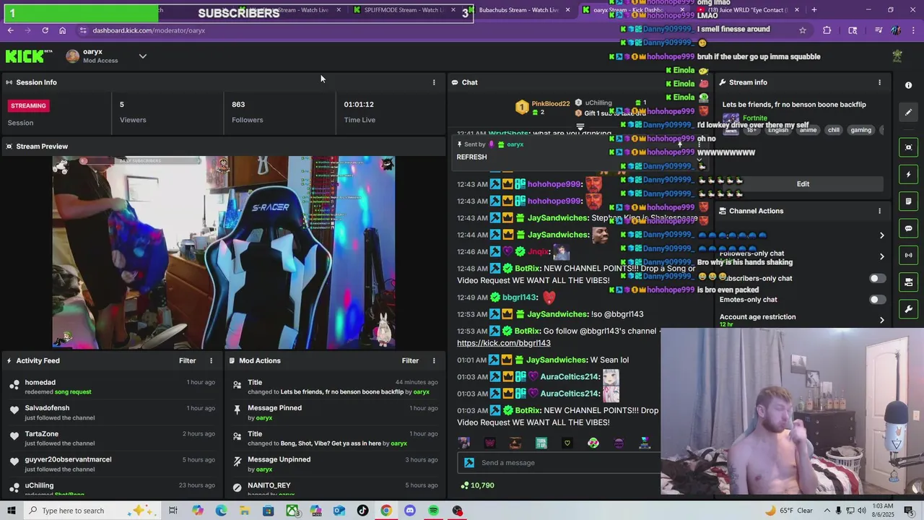
Task: Switch to the Bubachubs Stream browser tab
Action: click(x=520, y=10)
